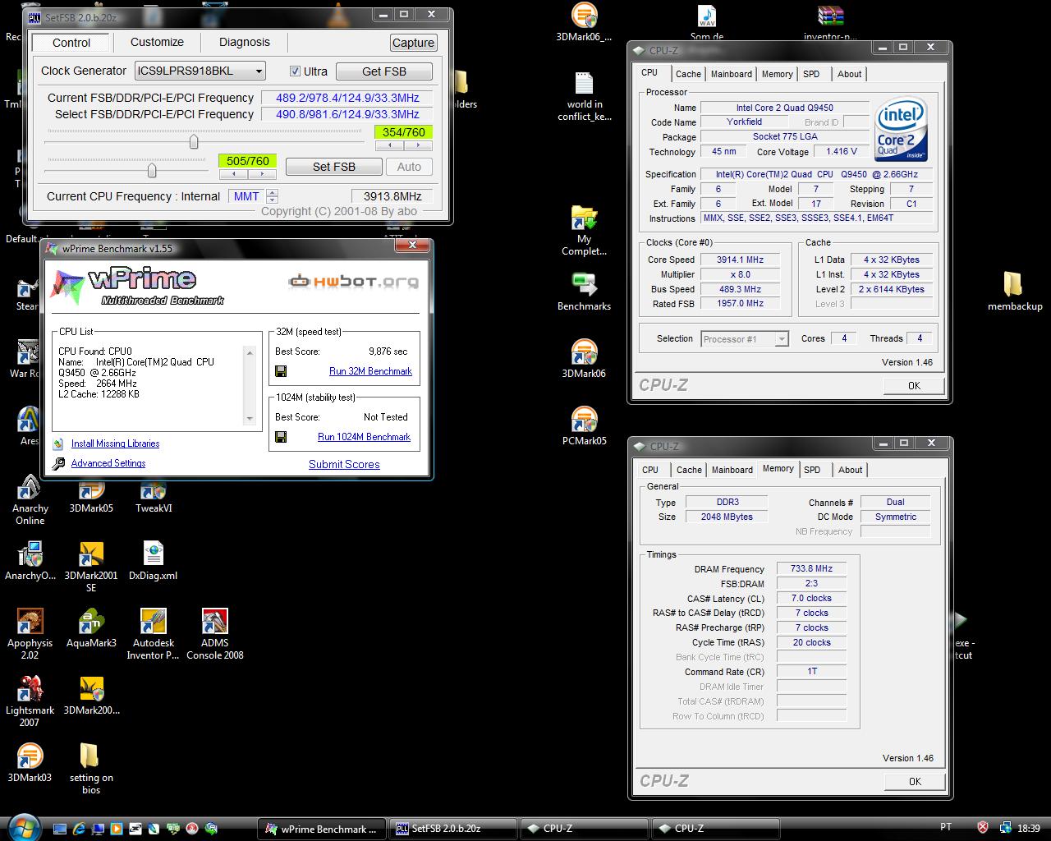Screen dimensions: 1051x841
Task: Open the media player quick launch icon
Action: point(117,829)
